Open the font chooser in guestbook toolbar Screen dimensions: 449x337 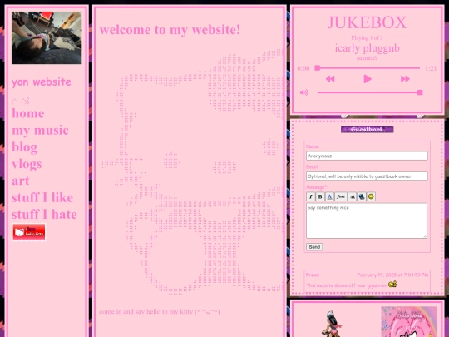[341, 196]
